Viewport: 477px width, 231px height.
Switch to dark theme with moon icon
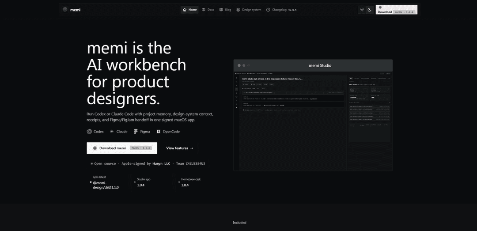369,10
